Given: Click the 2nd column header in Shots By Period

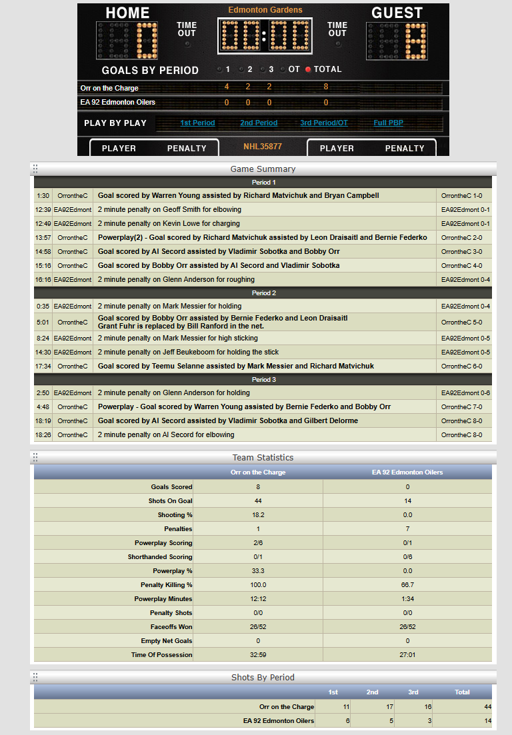Looking at the screenshot, I should (x=372, y=692).
